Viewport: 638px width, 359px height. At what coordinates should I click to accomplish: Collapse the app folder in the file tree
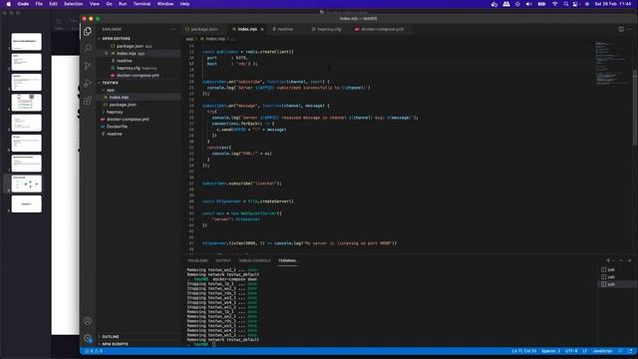(111, 90)
